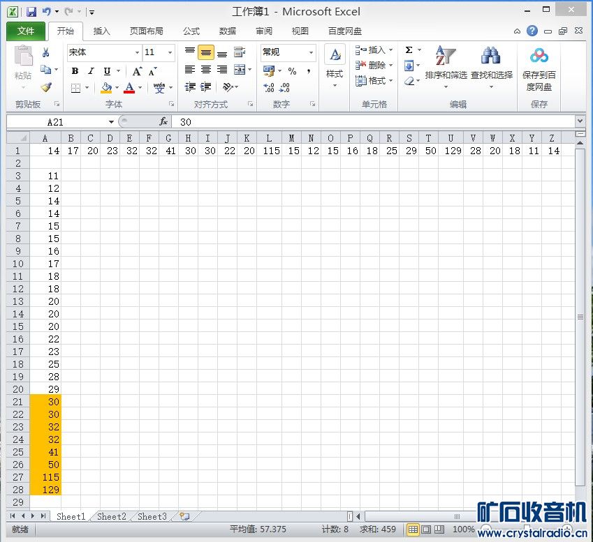Click the formula bar input showing 30
Viewport: 593px width, 542px height.
point(373,122)
